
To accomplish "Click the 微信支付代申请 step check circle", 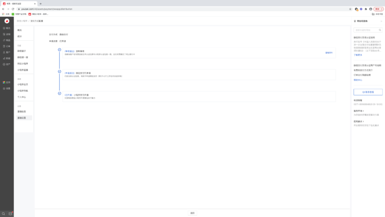I will coord(60,72).
